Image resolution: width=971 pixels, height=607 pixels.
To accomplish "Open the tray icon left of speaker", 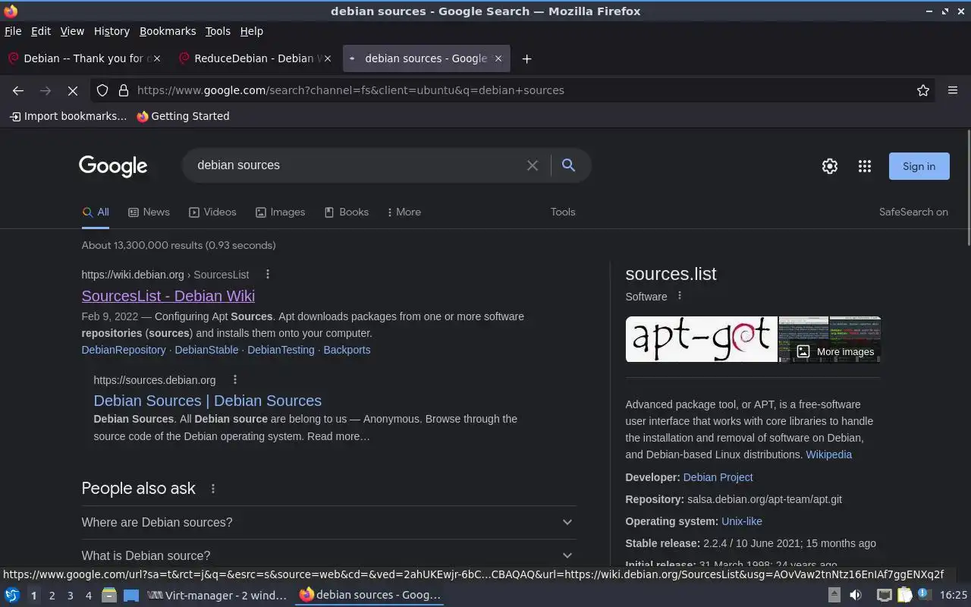I will 834,596.
